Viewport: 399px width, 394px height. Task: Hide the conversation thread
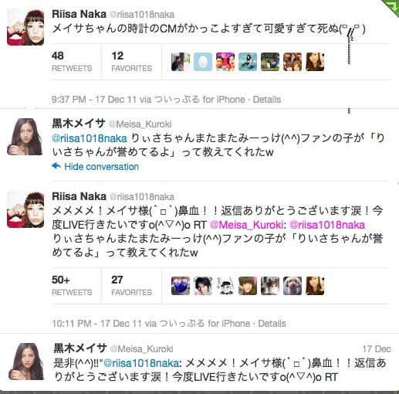tap(101, 167)
